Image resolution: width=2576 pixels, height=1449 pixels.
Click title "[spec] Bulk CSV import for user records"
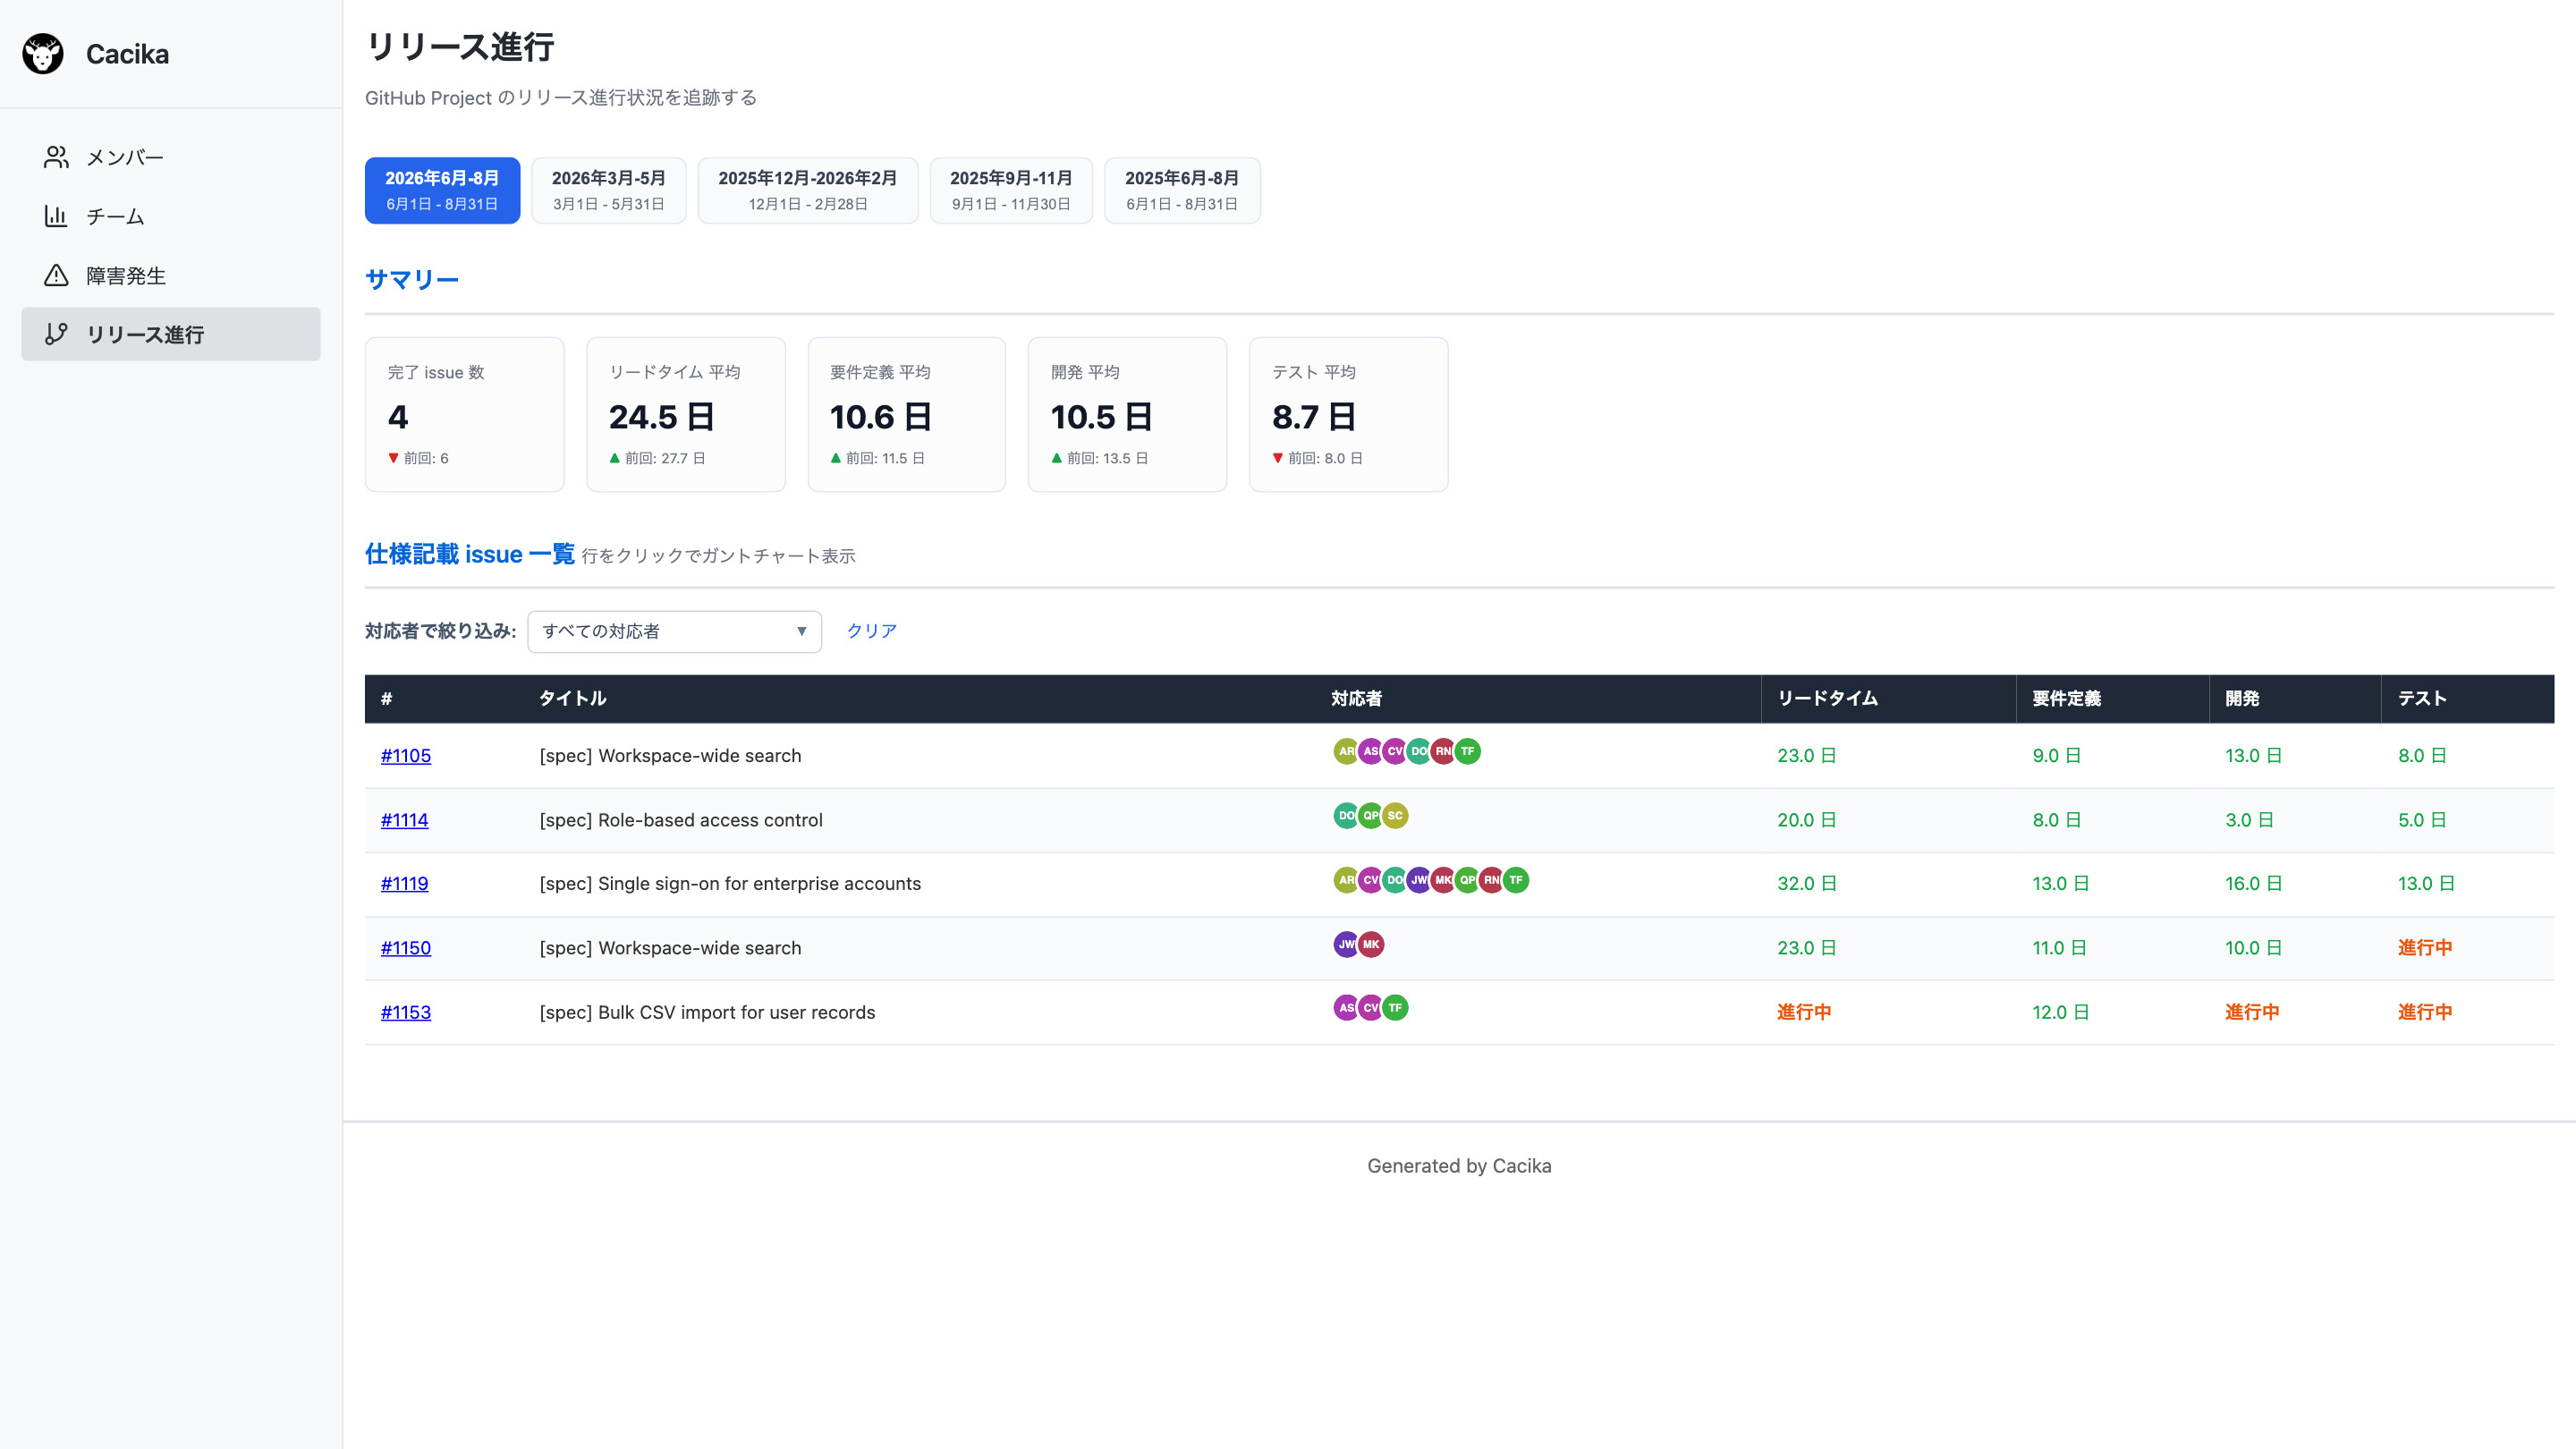(707, 1012)
